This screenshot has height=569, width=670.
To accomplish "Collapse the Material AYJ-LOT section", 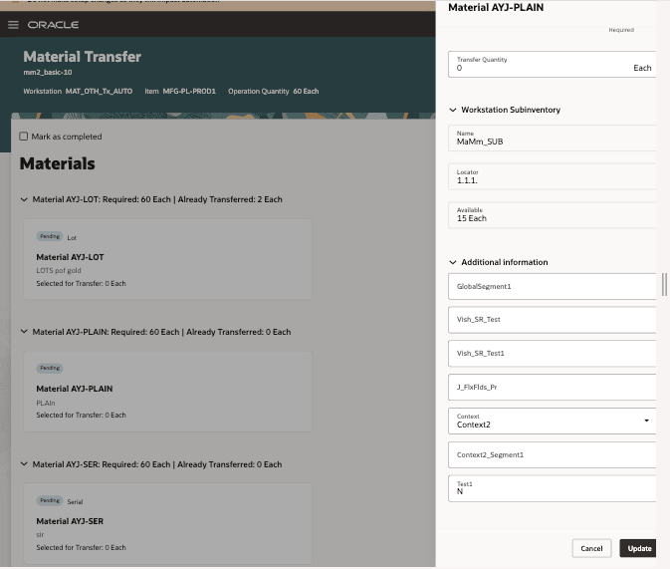I will (x=24, y=199).
